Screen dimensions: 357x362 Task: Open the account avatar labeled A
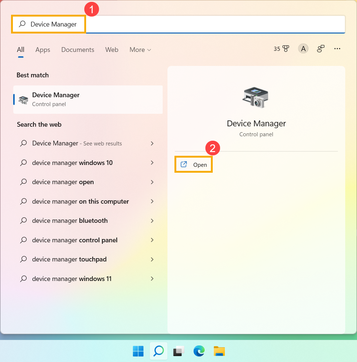303,49
